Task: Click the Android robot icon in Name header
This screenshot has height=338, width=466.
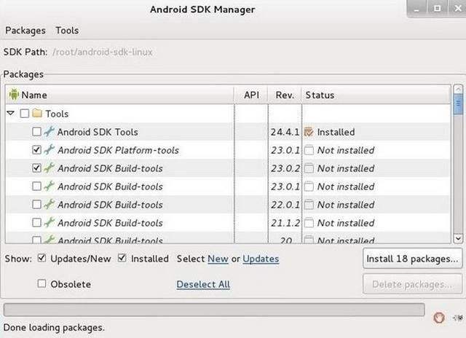Action: coord(14,95)
